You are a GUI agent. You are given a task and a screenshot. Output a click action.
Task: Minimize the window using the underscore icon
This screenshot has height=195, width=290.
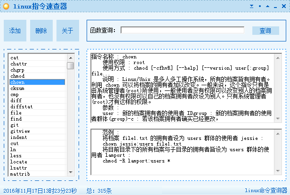pos(275,6)
